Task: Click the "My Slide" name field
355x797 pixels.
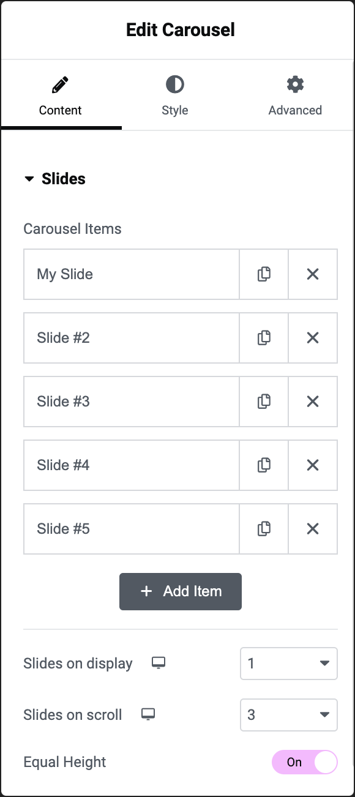Action: click(131, 274)
